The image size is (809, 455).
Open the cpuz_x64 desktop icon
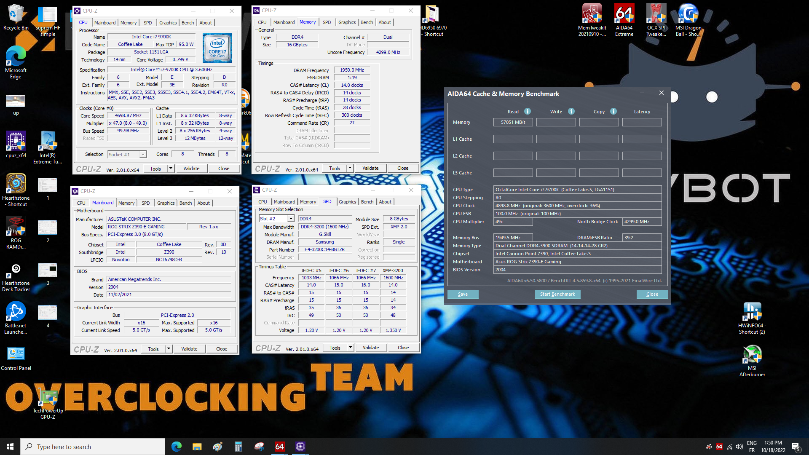click(16, 144)
